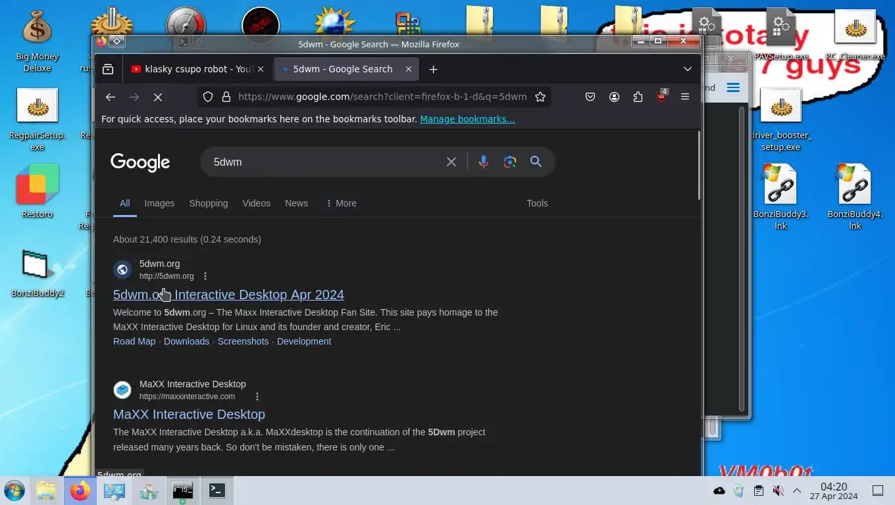Screen dimensions: 895x505
Task: Open the Extensions panel
Action: click(x=638, y=97)
